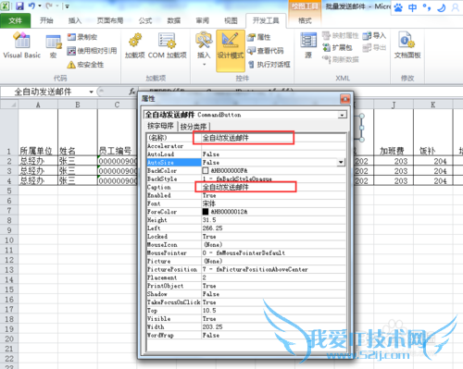Viewport: 463px width, 369px height.
Task: Switch to Data (数据) tab
Action: [x=174, y=20]
